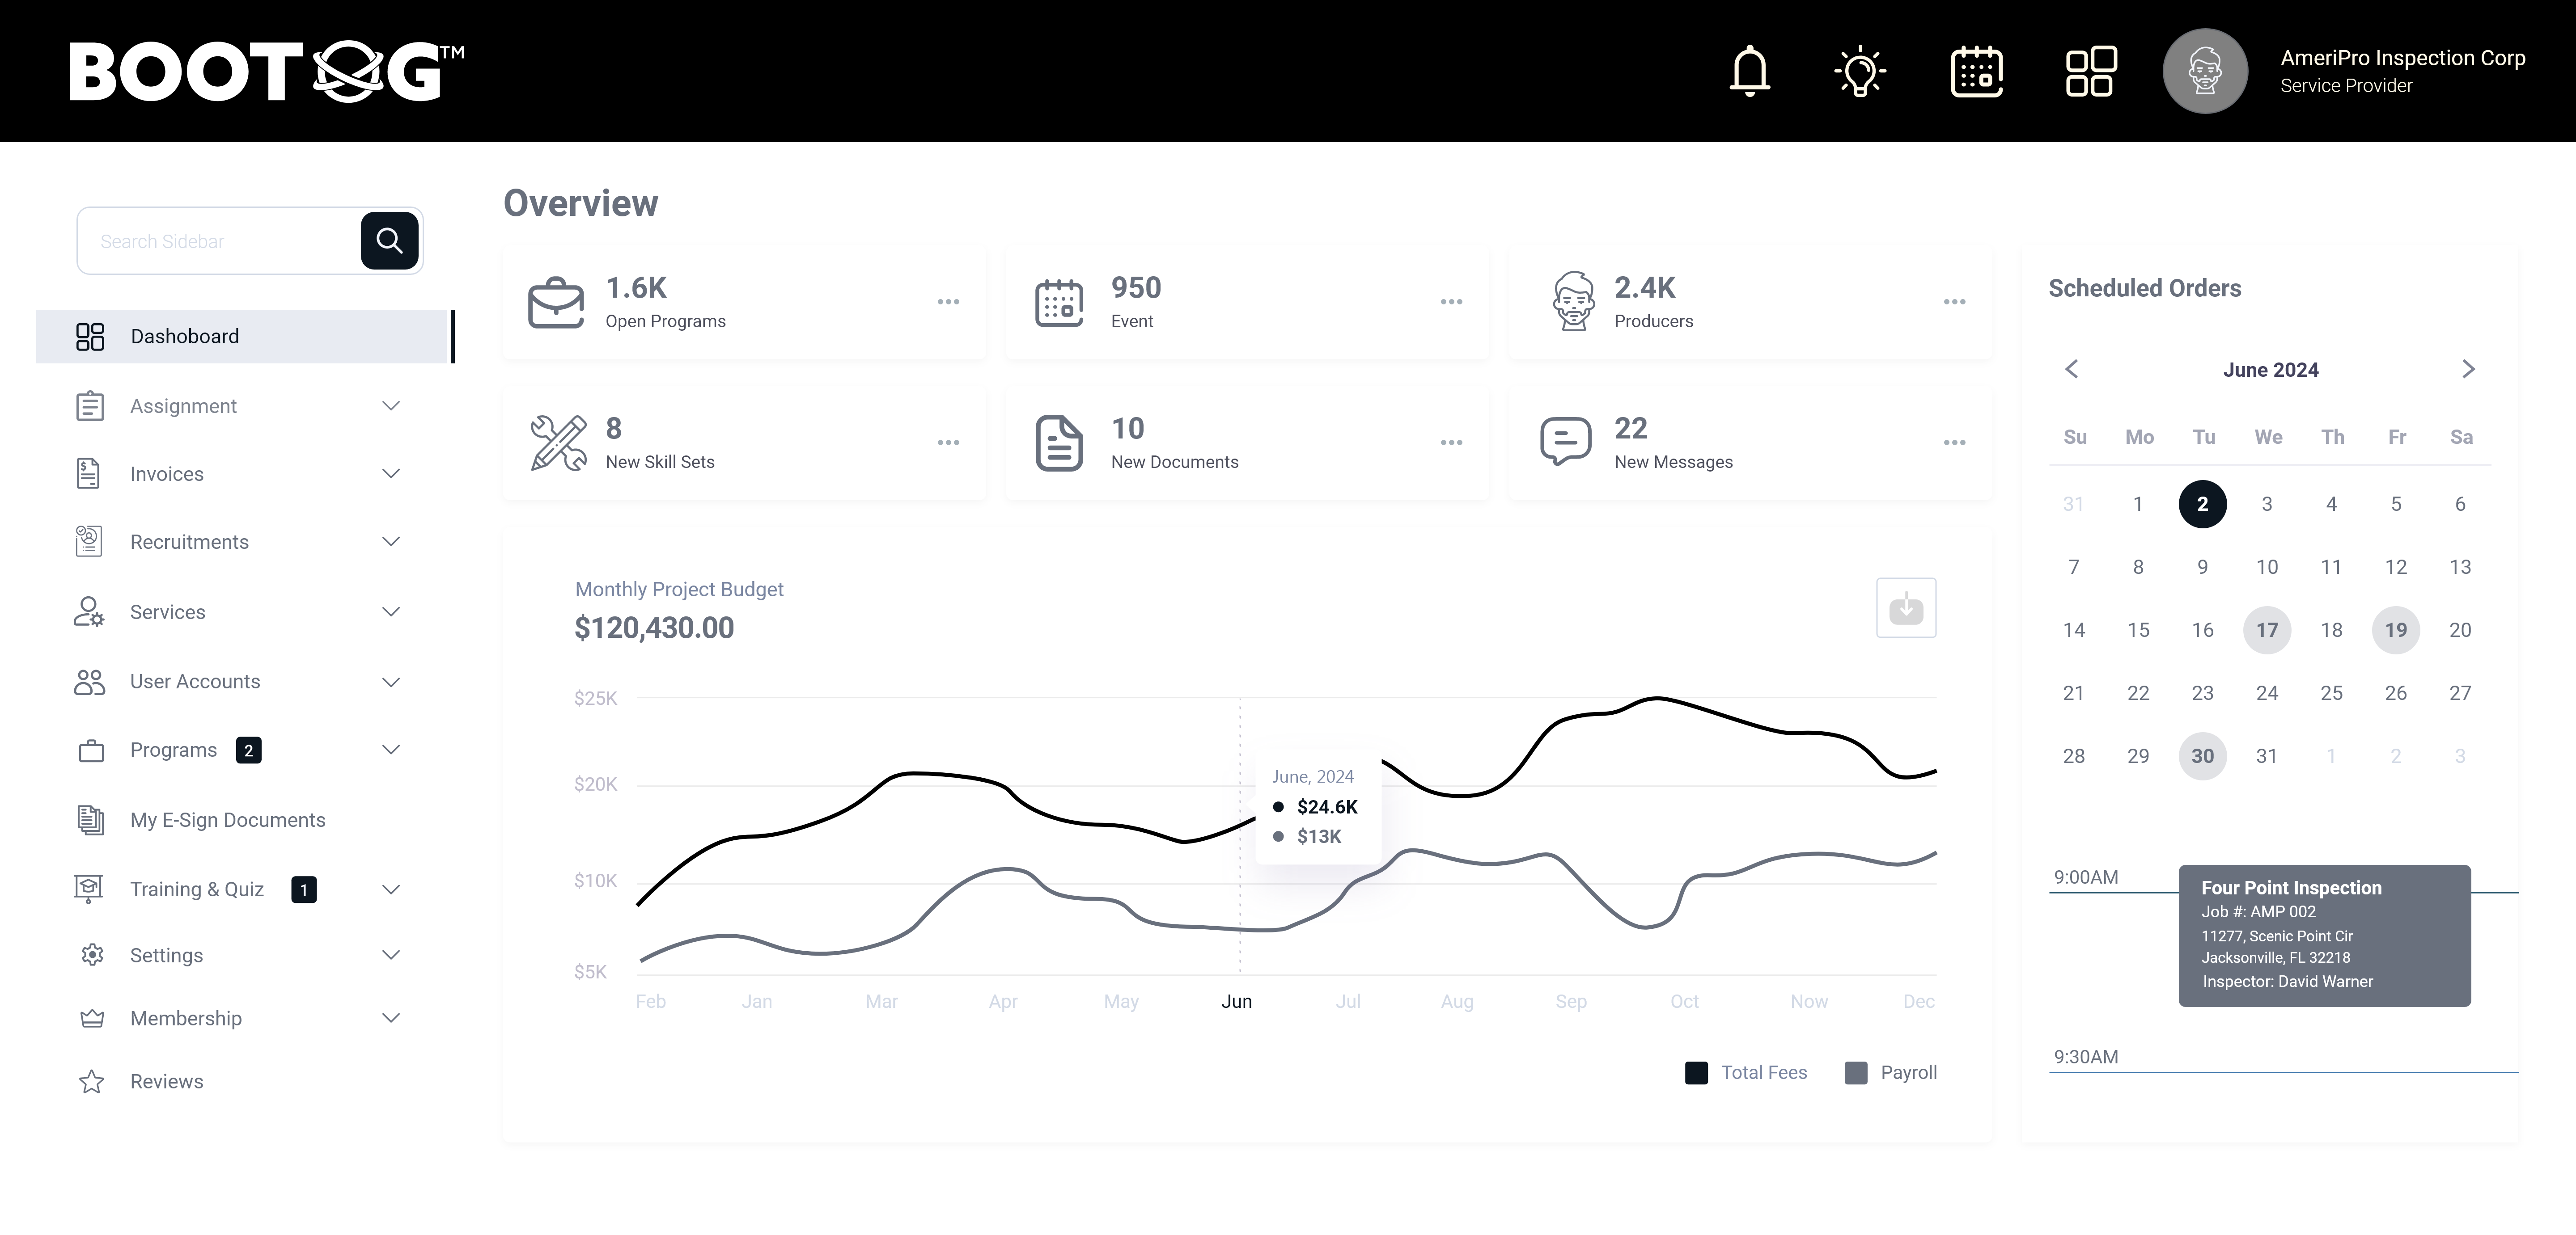Click AmeriPro Inspection Corp account name
Viewport: 2576px width, 1235px height.
point(2402,58)
